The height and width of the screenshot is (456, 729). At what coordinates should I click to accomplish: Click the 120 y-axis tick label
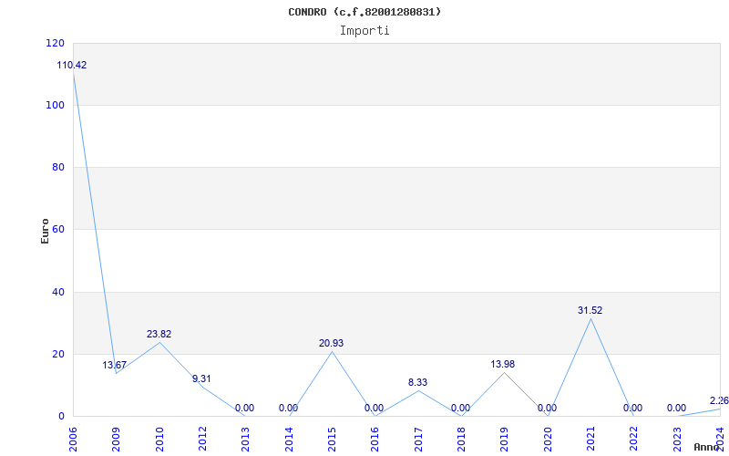pos(55,43)
